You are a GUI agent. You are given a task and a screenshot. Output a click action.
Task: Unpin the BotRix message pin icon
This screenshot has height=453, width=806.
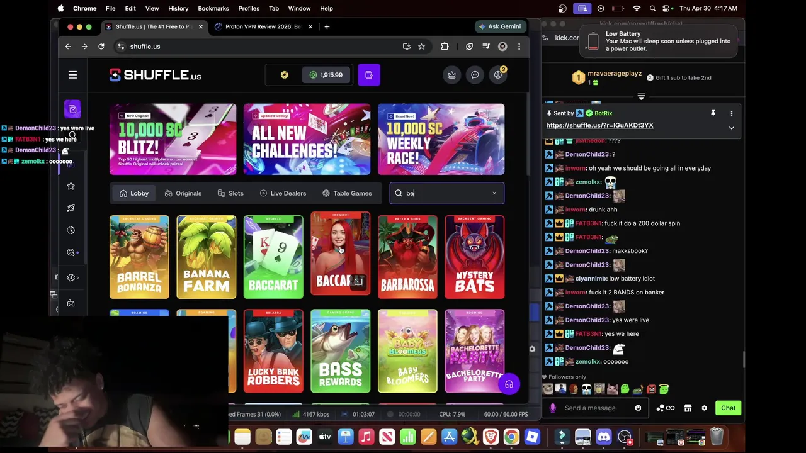click(713, 113)
